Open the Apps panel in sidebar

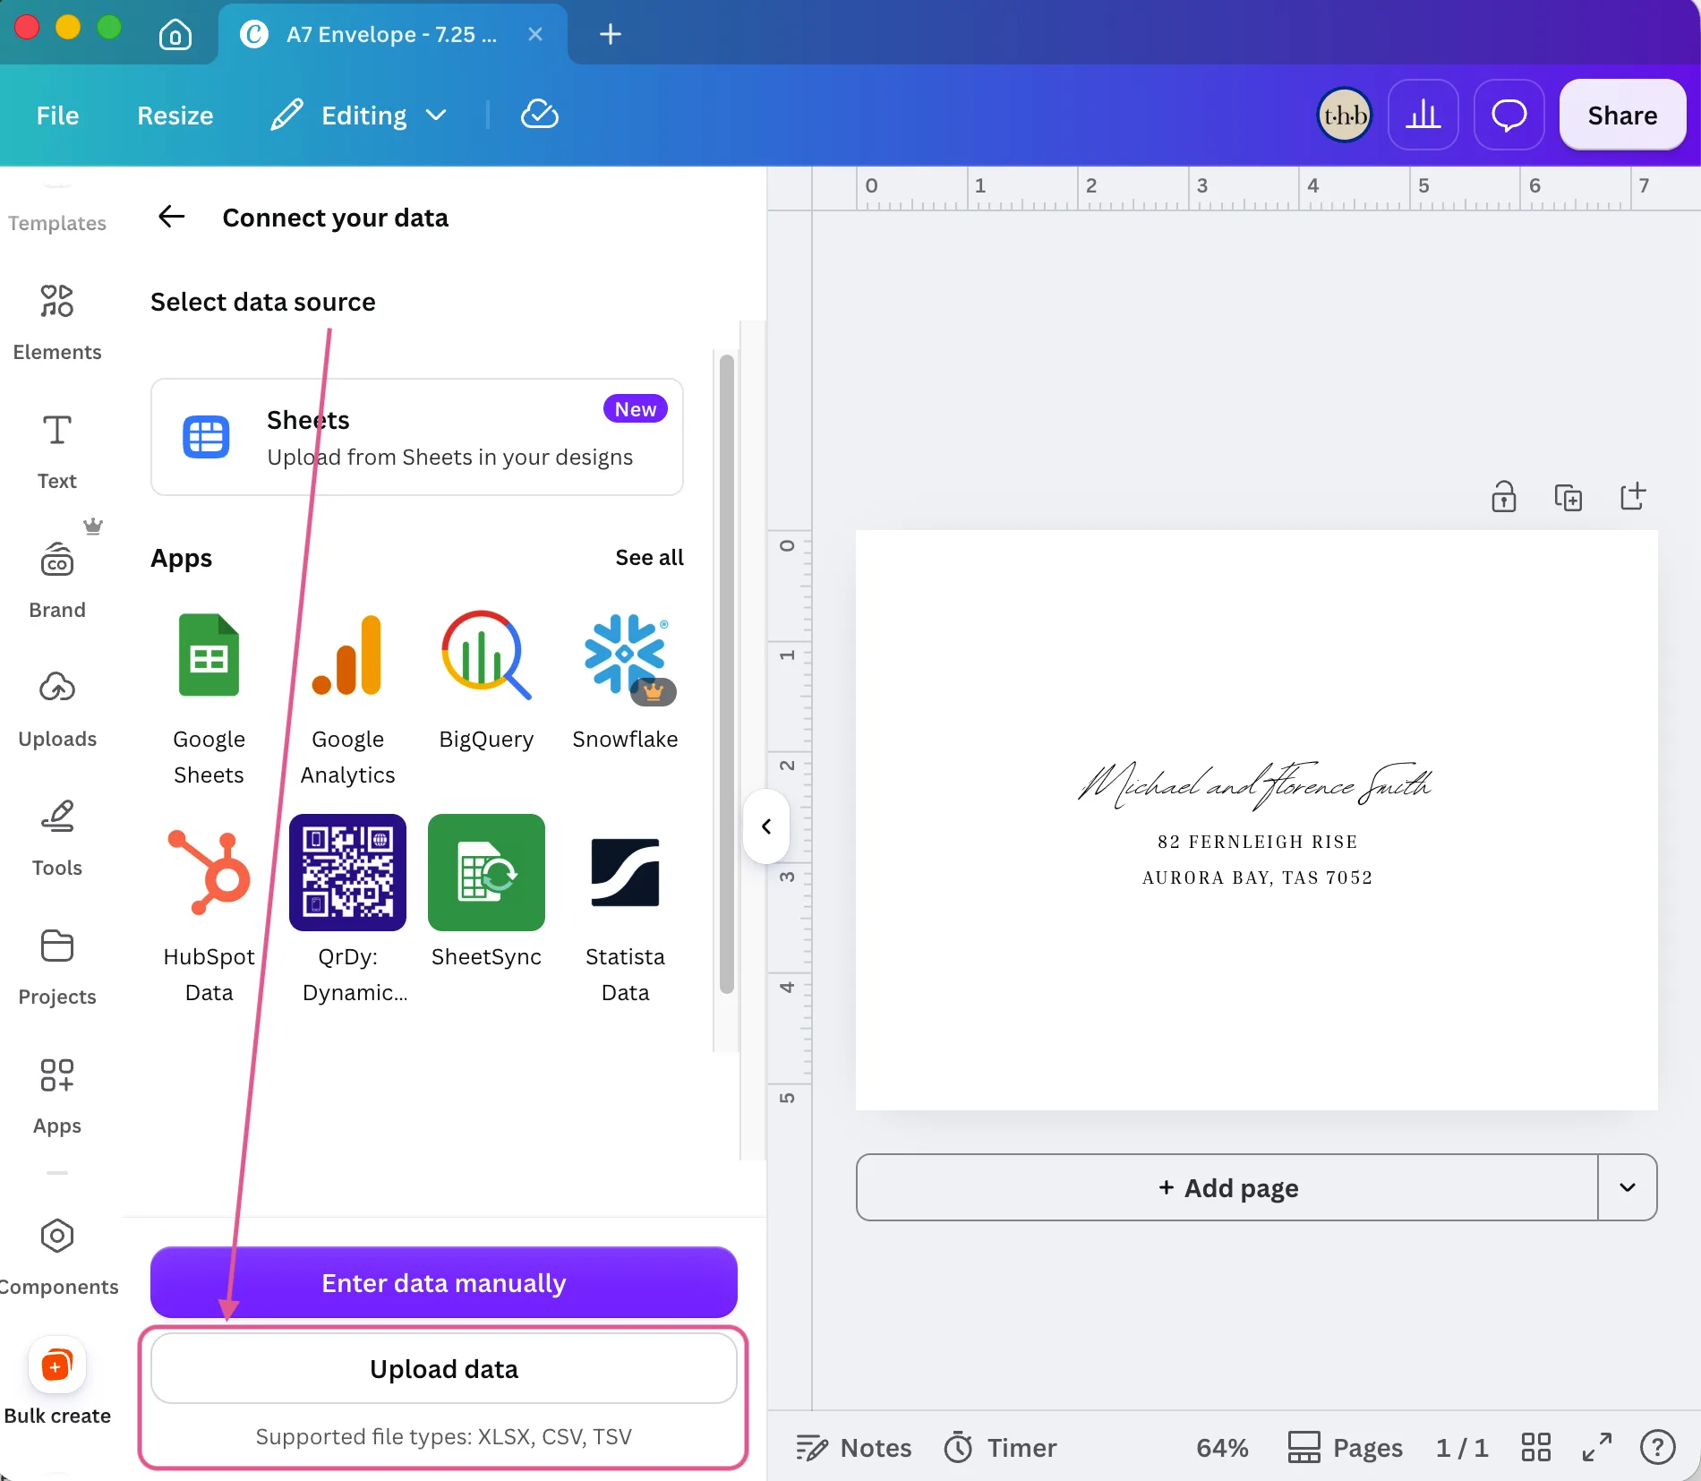(57, 1096)
